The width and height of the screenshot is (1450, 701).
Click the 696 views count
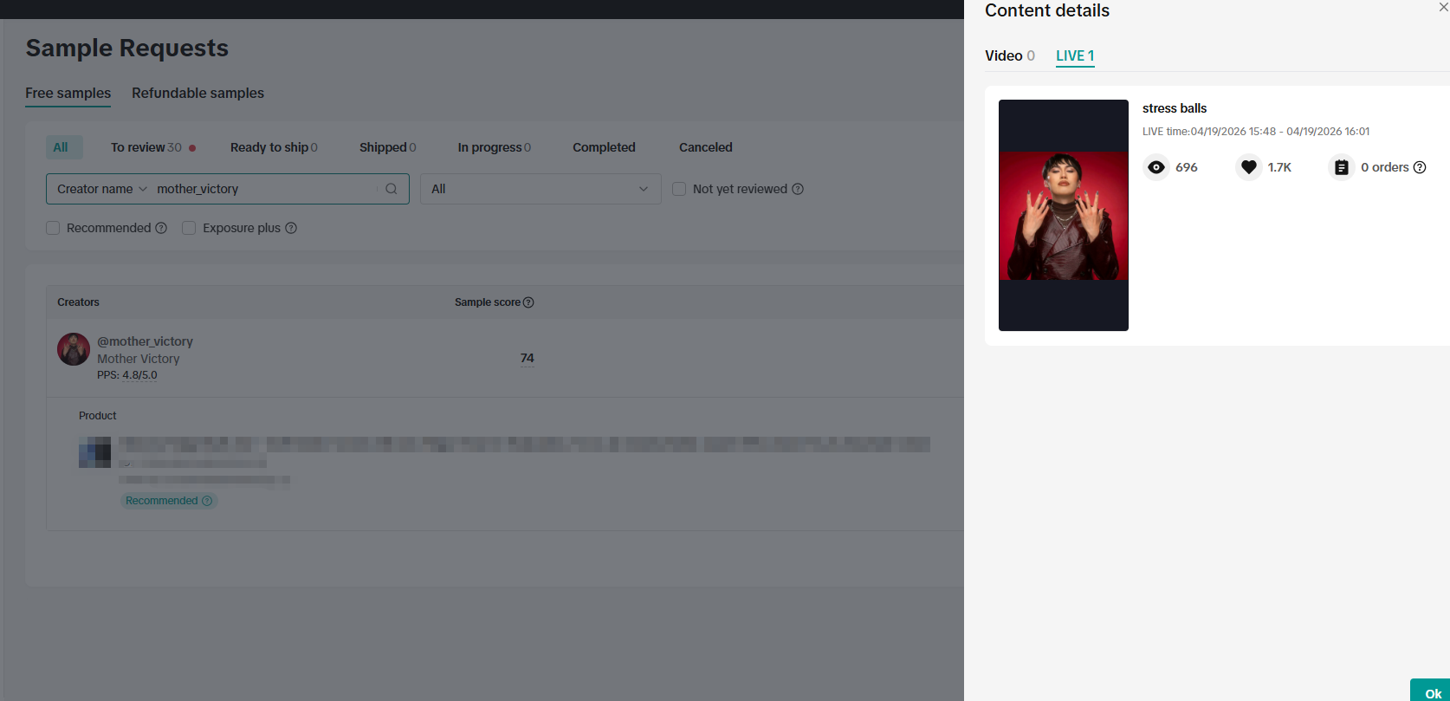coord(1187,167)
